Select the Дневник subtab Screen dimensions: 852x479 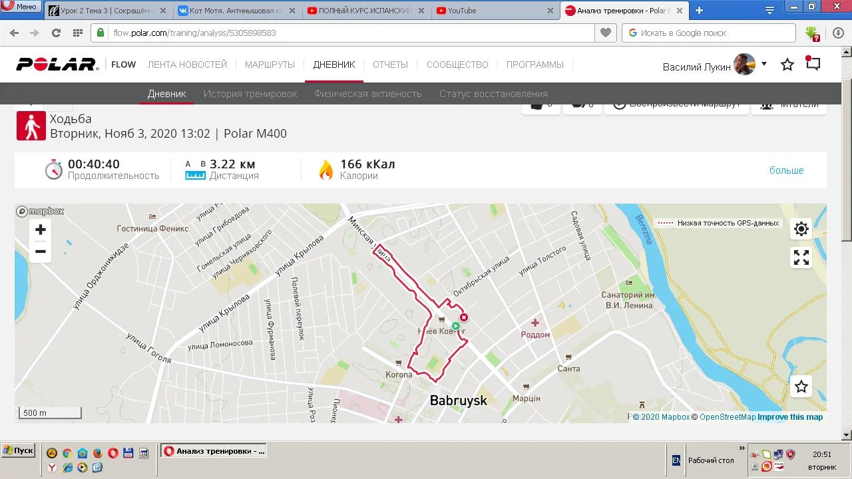pos(166,94)
